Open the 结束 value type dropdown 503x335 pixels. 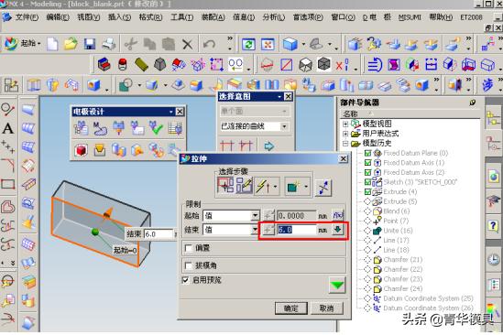point(255,230)
